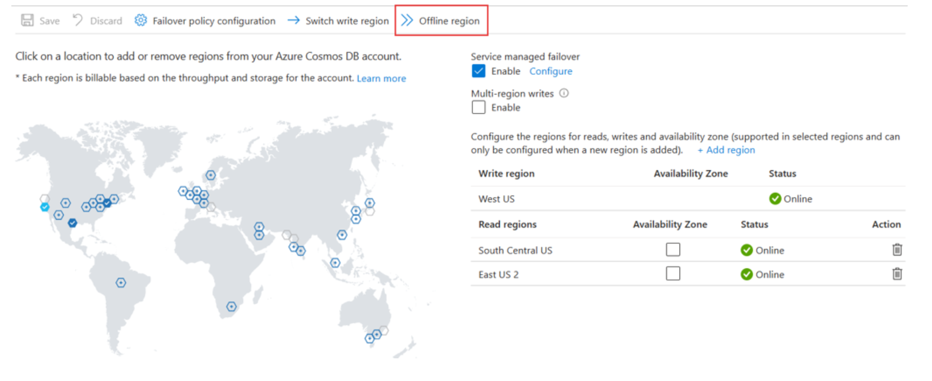Image resolution: width=932 pixels, height=381 pixels.
Task: Toggle Availability Zone for South Central US
Action: point(672,250)
